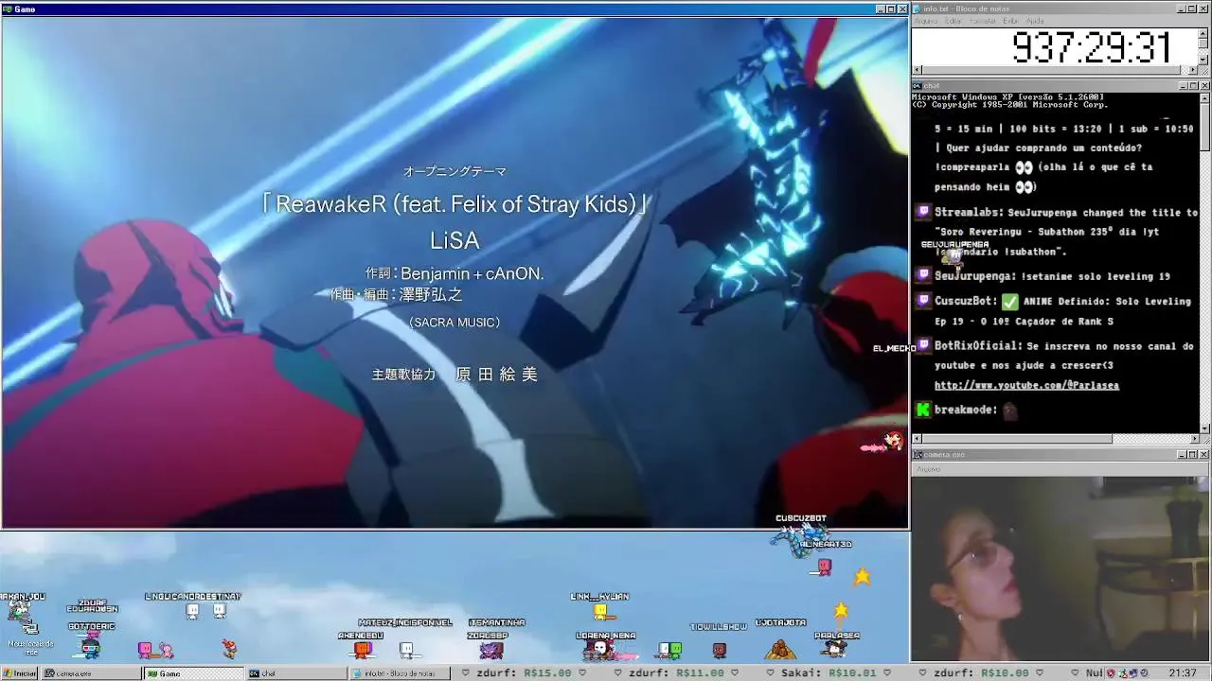Click the chat horizontal scroll right arrow
Viewport: 1212px width, 681px height.
point(1193,439)
